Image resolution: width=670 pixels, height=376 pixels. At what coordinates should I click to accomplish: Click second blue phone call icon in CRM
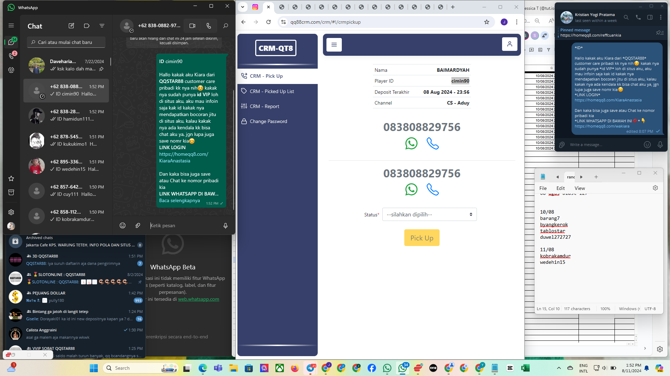click(433, 190)
